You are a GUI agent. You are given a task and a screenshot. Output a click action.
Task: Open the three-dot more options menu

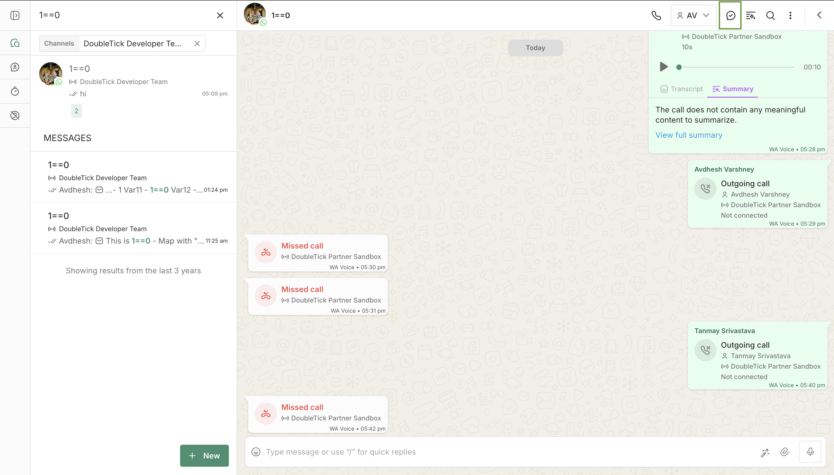coord(790,15)
